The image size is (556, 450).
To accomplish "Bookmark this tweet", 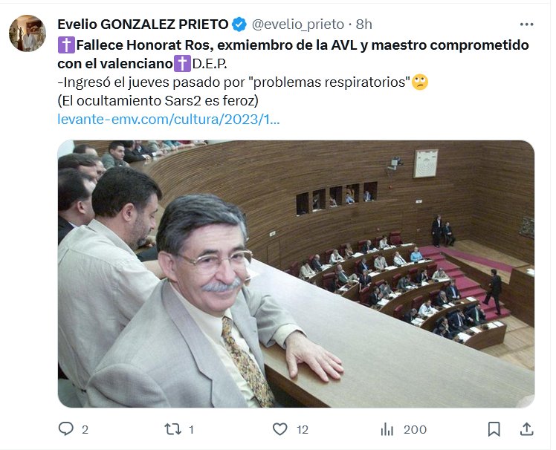I will (494, 429).
